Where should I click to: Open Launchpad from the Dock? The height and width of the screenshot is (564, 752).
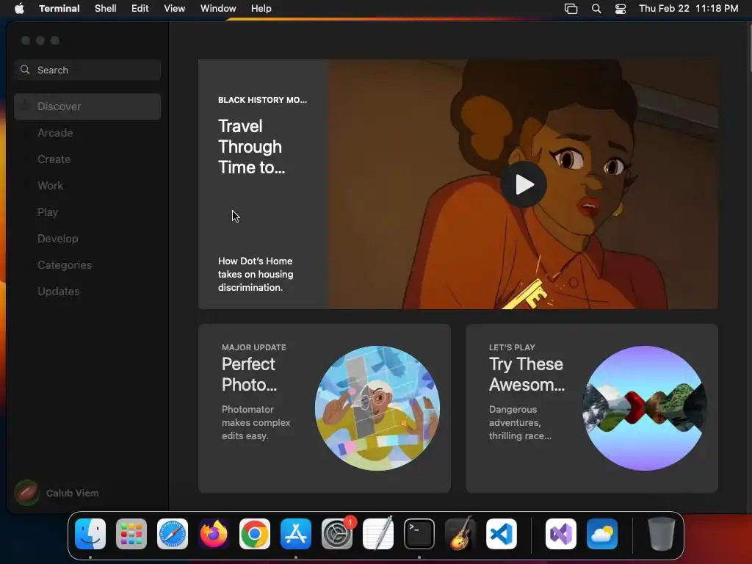coord(131,534)
